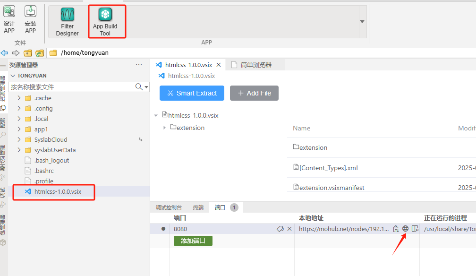Expand the syslabUserData folder
The height and width of the screenshot is (276, 476).
19,150
